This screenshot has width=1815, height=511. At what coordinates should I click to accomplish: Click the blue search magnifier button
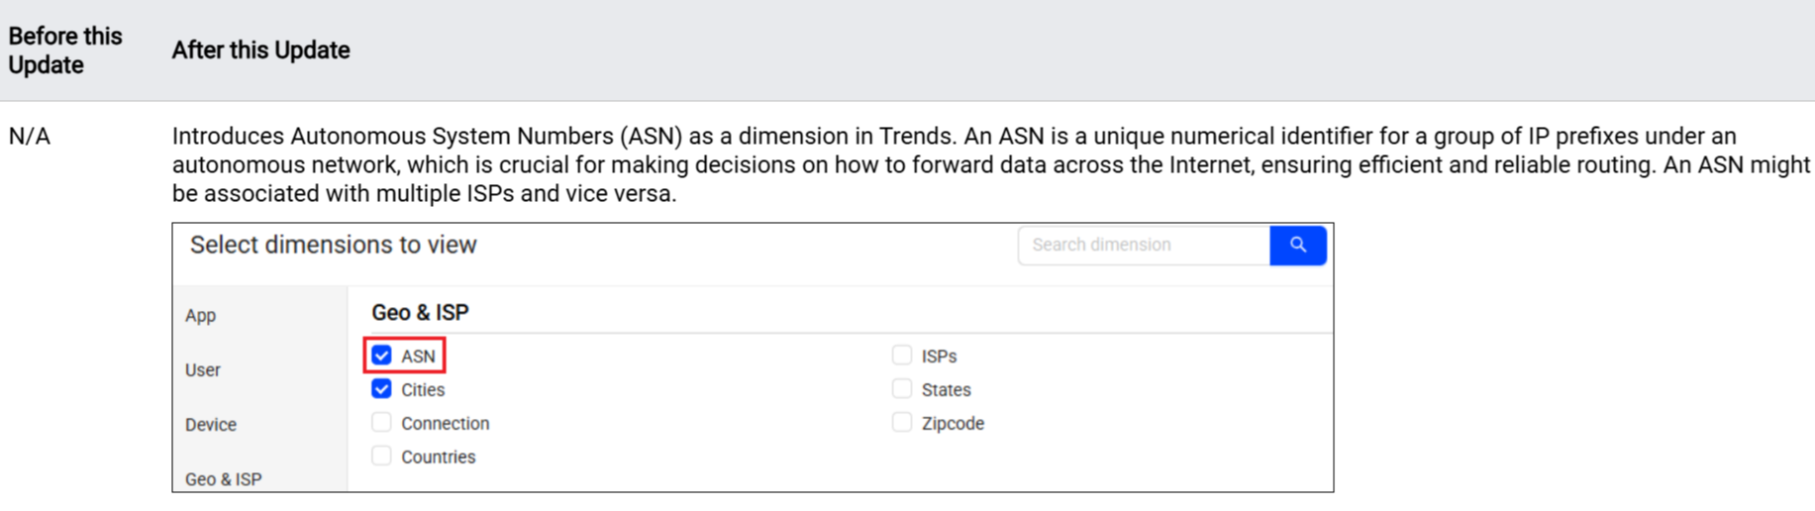1297,245
